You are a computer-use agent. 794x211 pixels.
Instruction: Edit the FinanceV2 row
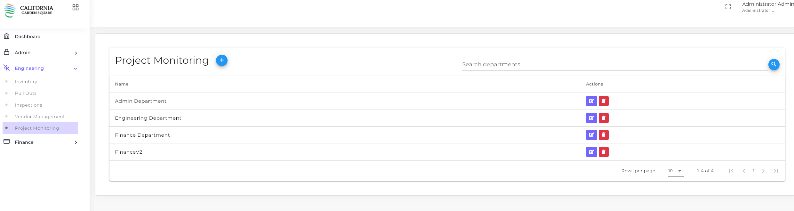591,152
